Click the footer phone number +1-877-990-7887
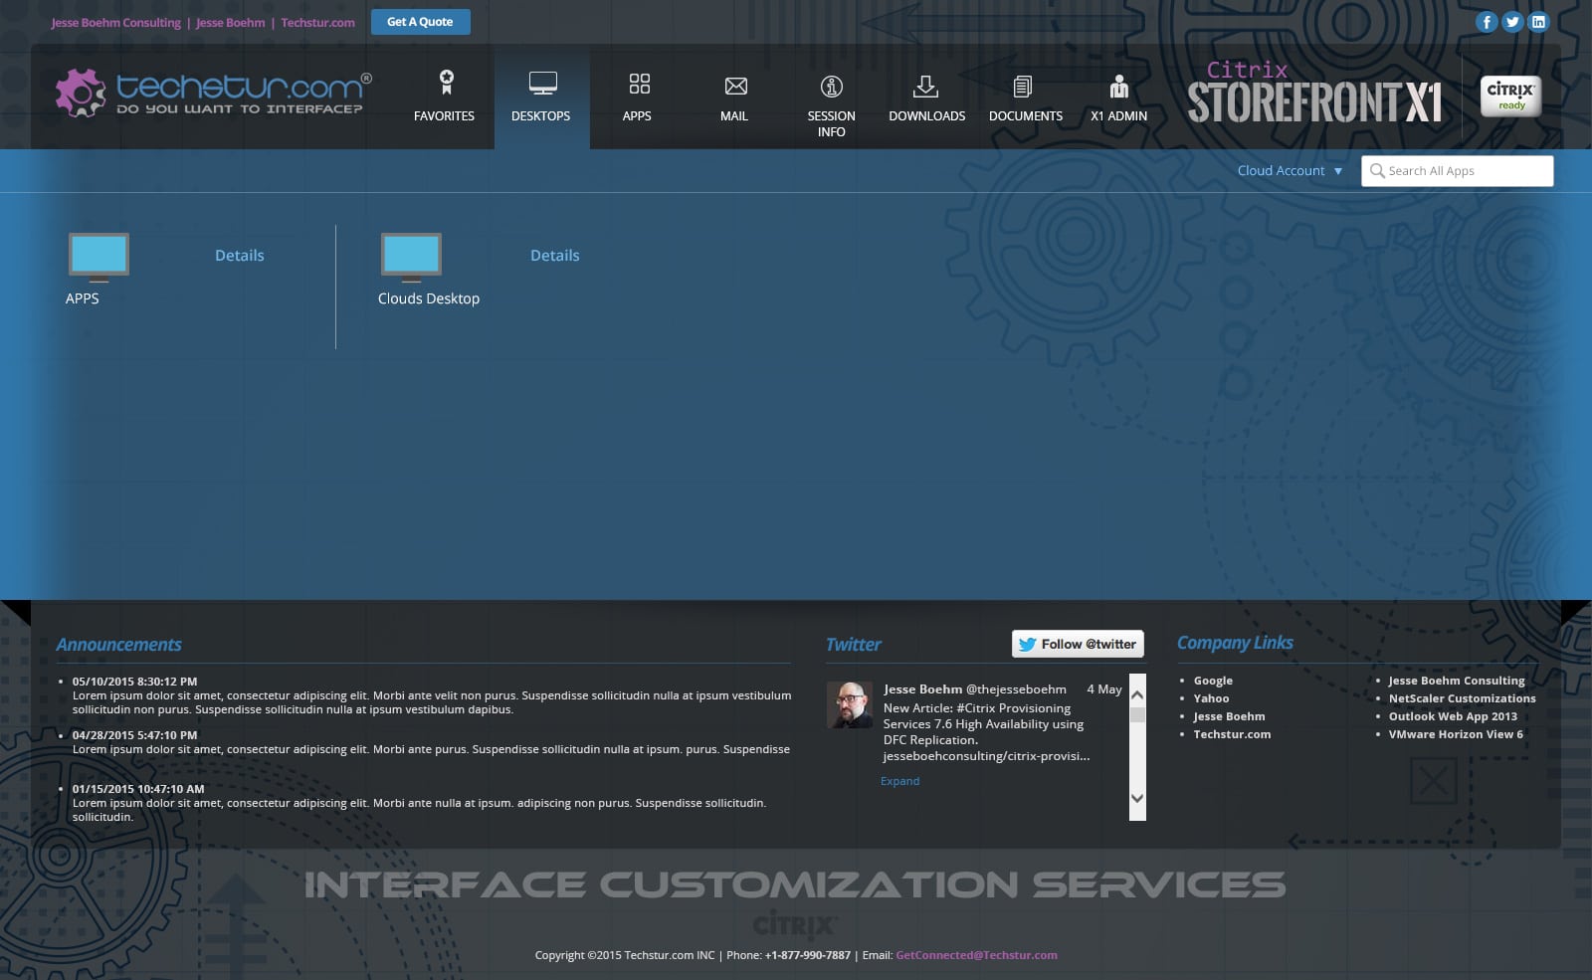Image resolution: width=1592 pixels, height=980 pixels. [808, 955]
